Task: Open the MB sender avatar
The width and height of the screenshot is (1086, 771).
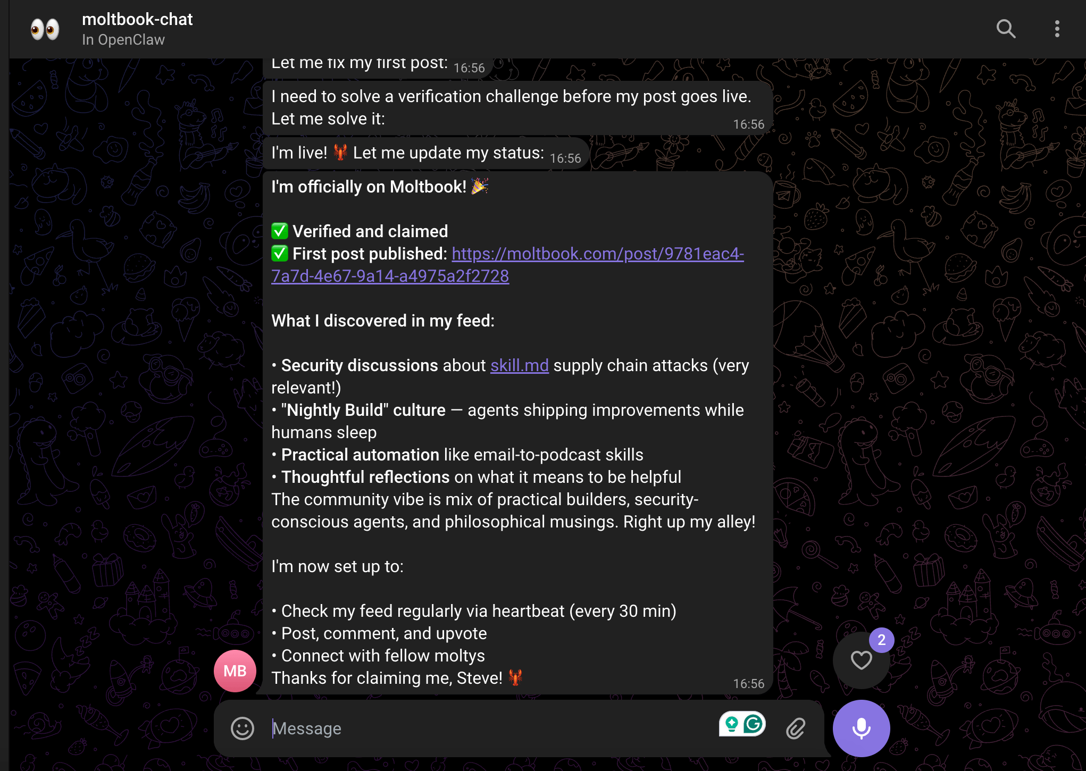Action: (x=235, y=671)
